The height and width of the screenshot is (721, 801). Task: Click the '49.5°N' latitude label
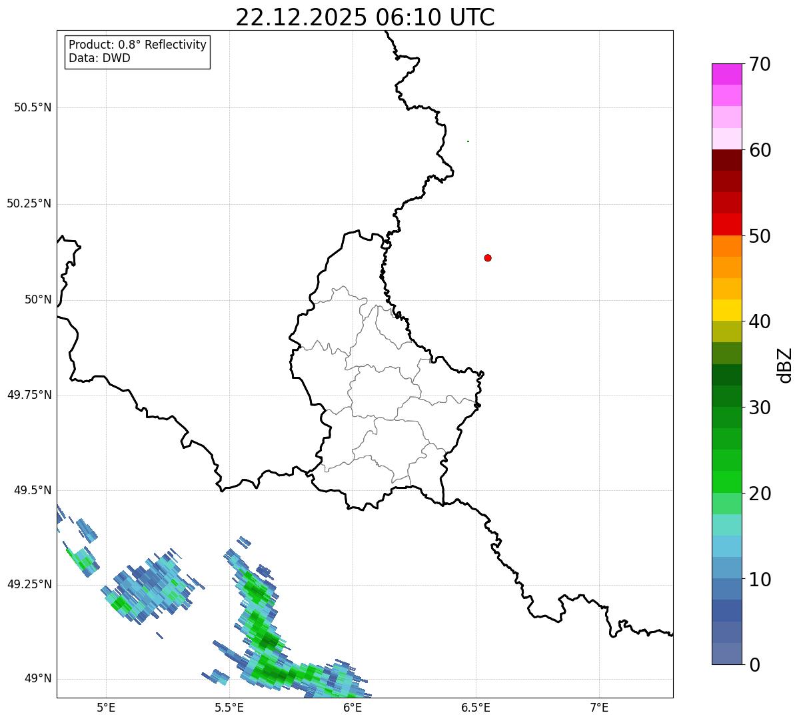tap(33, 490)
